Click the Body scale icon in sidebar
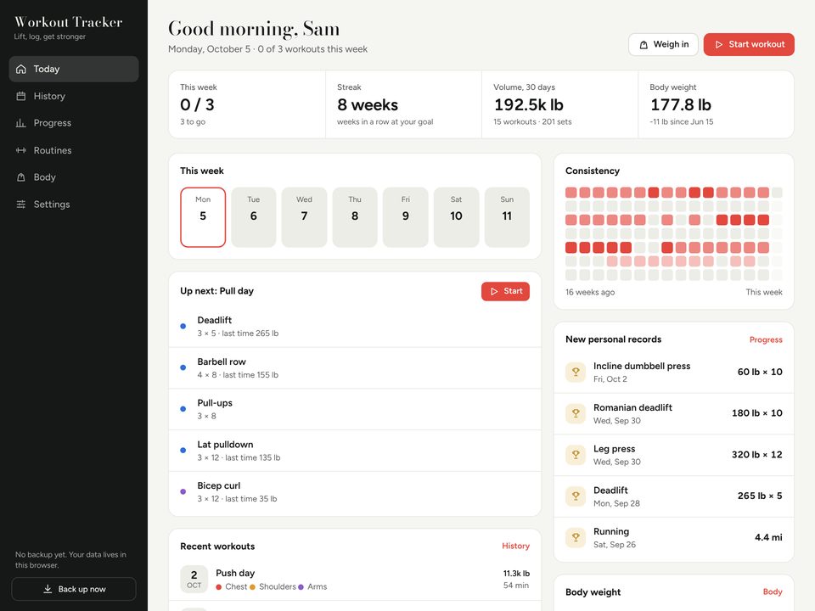The width and height of the screenshot is (815, 611). [20, 177]
